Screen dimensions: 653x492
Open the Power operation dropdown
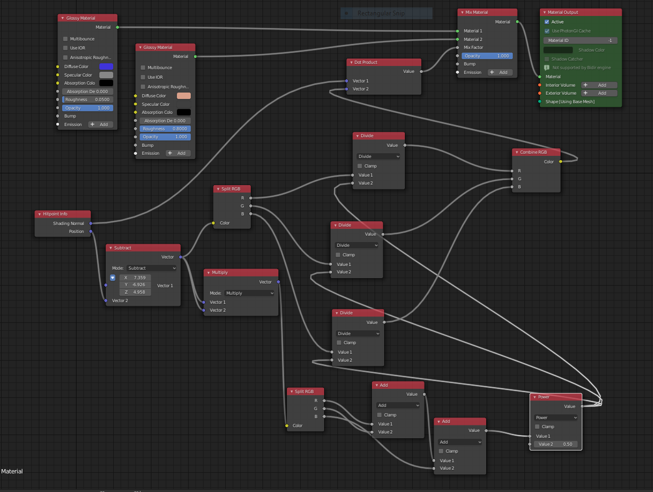556,418
